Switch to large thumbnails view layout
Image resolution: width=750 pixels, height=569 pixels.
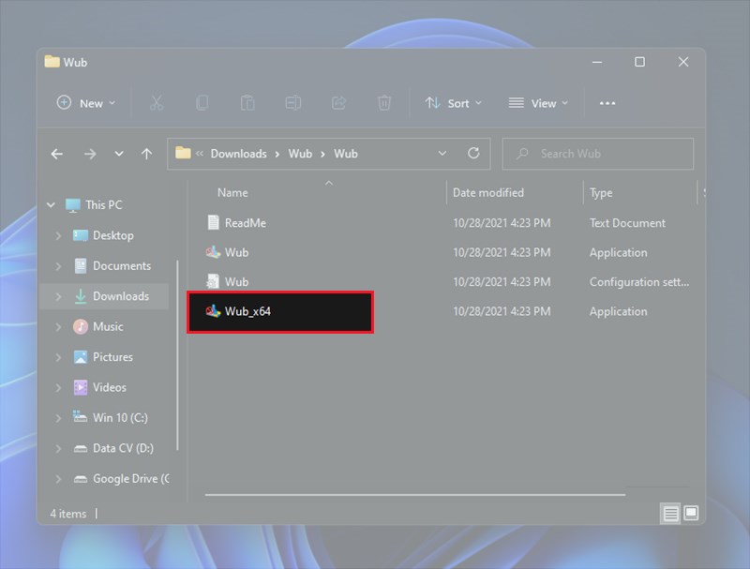click(692, 514)
